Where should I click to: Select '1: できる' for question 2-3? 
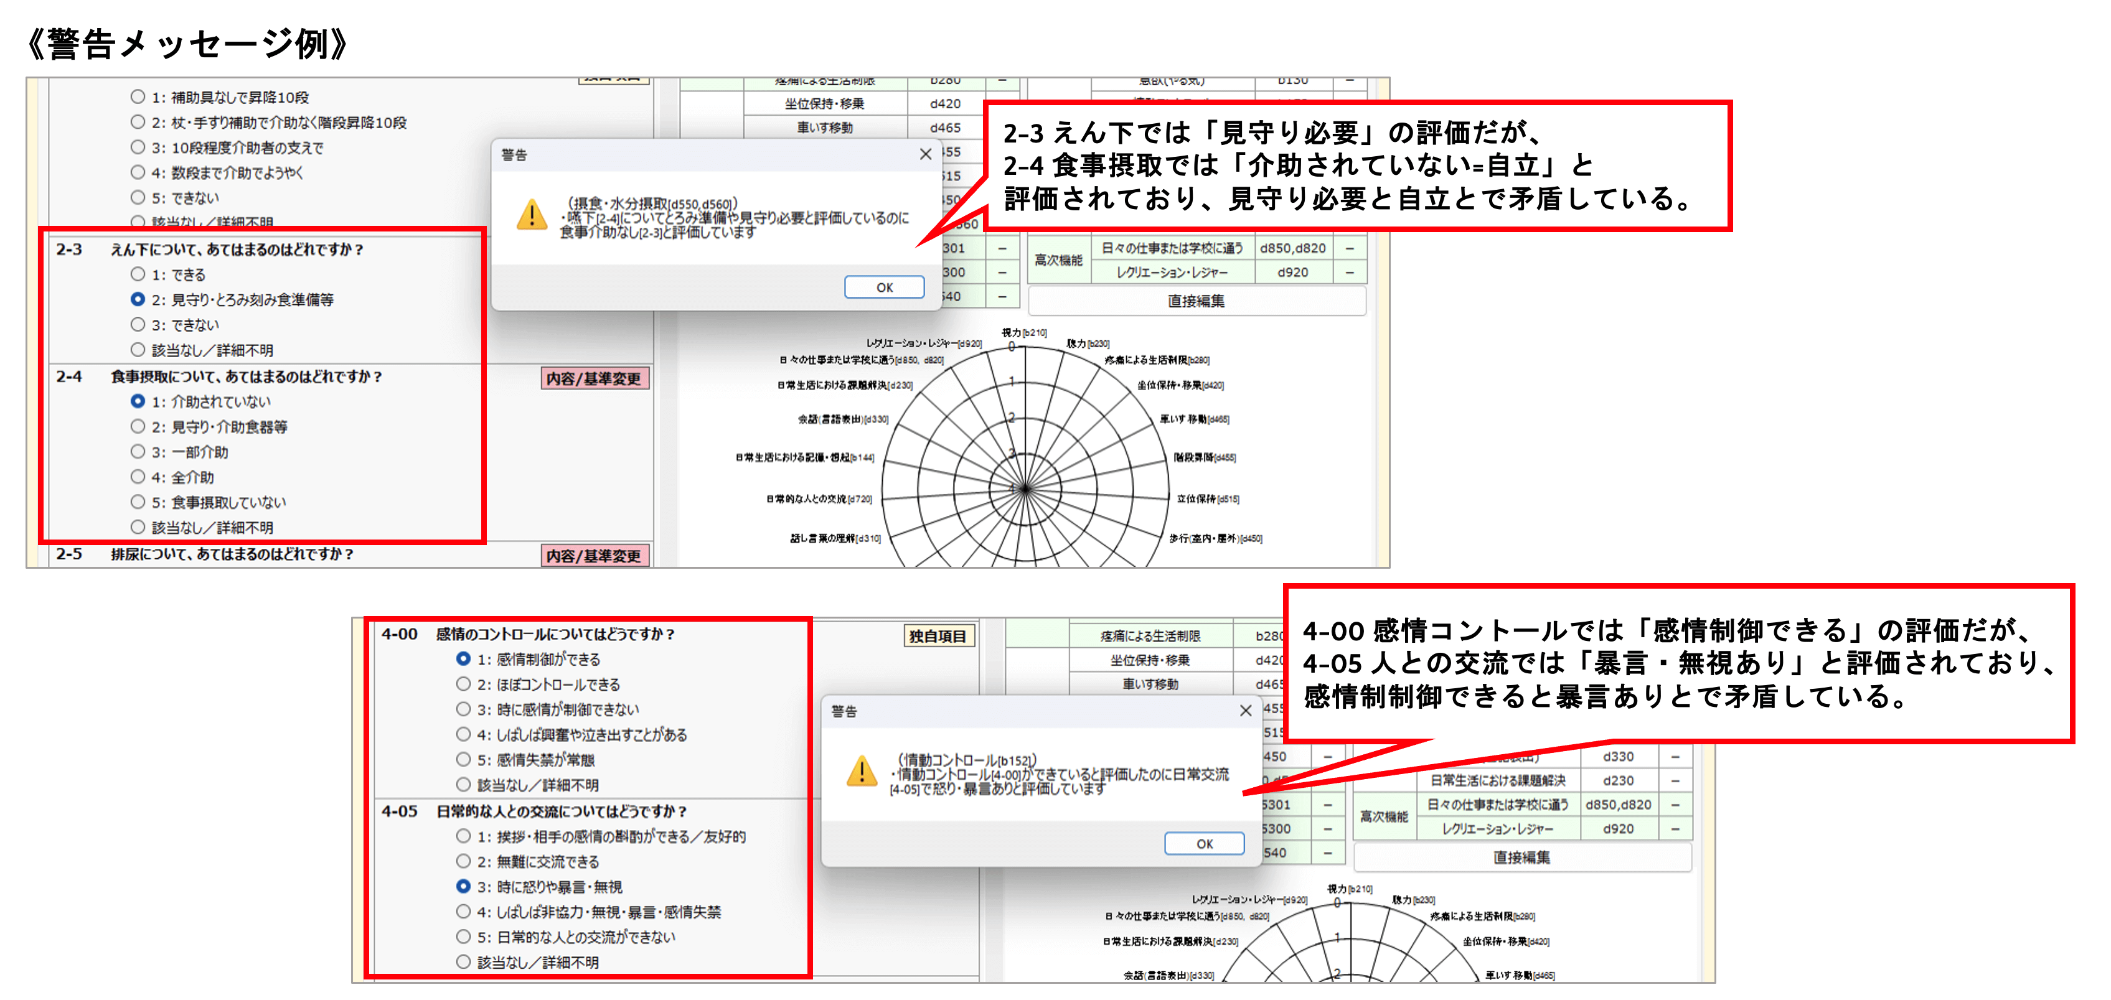pos(138,274)
